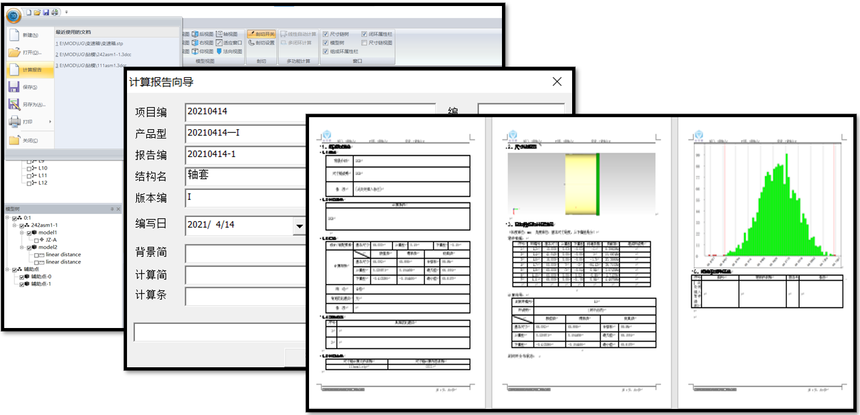Open the 编写日 date dropdown arrow

tap(299, 226)
